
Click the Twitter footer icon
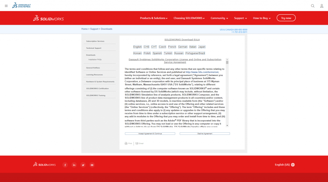pos(83,165)
